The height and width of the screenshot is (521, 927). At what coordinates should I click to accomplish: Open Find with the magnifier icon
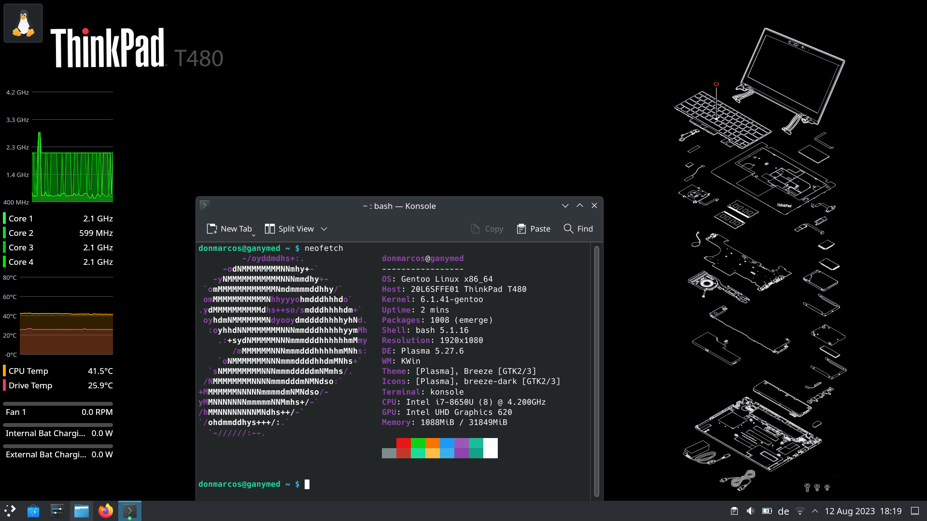coord(578,229)
